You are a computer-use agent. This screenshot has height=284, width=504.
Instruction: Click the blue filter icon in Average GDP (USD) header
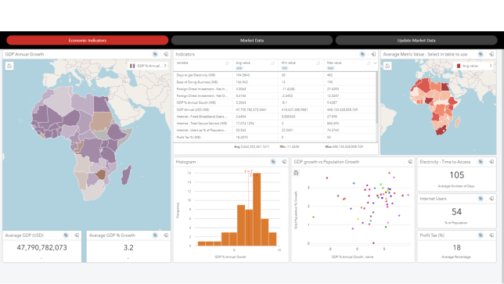tap(66, 235)
